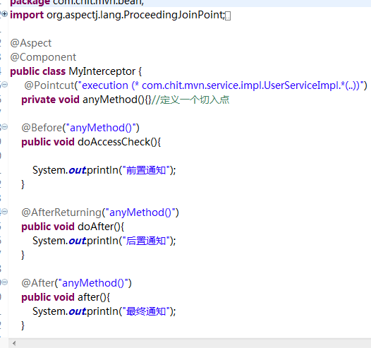Click the 定义一个切入点 comment
This screenshot has width=371, height=348.
pos(190,100)
